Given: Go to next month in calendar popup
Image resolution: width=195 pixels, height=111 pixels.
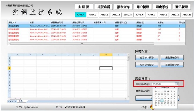Looking at the screenshot, I should point(175,88).
